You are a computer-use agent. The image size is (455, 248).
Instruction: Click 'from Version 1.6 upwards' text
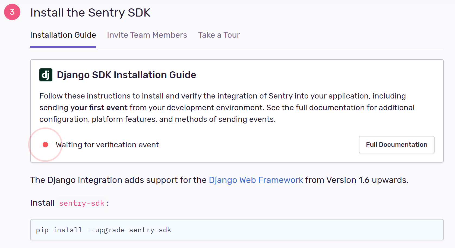click(357, 180)
